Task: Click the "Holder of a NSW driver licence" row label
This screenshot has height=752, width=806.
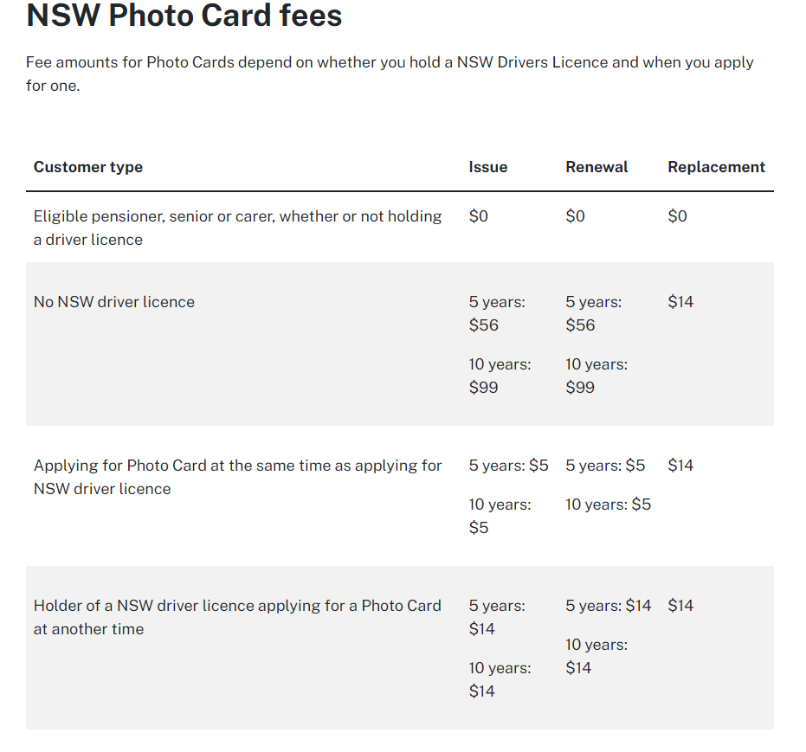Action: (x=237, y=617)
